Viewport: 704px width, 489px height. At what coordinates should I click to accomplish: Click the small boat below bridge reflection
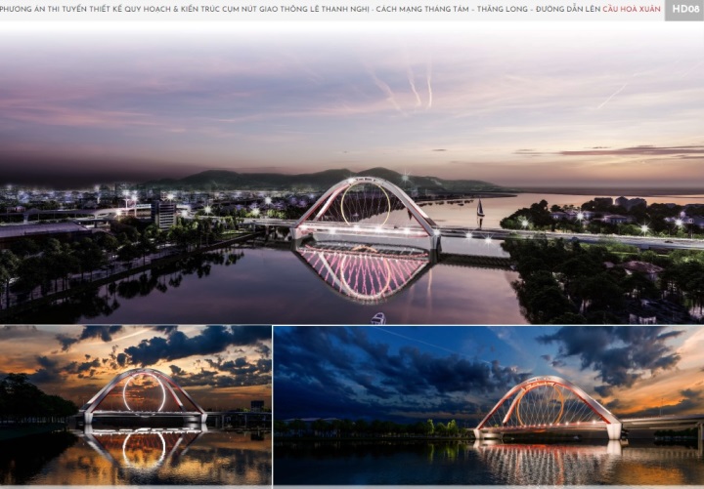(x=378, y=317)
